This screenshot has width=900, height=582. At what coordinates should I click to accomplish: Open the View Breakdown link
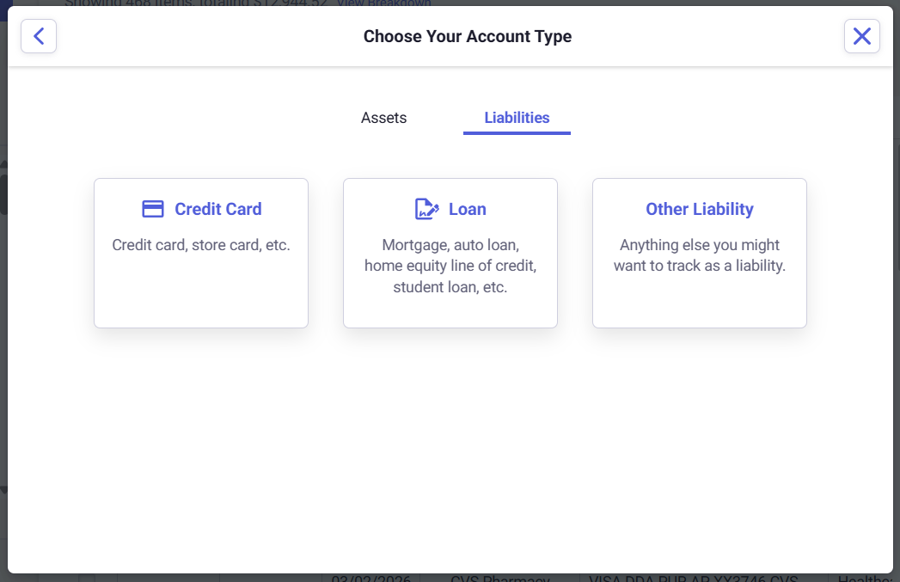click(x=384, y=3)
